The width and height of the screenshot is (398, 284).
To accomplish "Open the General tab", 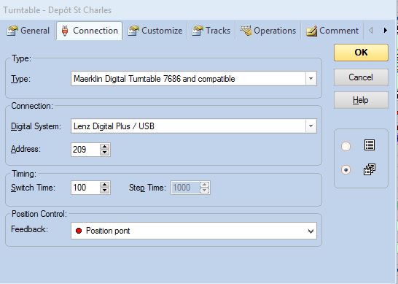I will pos(28,31).
